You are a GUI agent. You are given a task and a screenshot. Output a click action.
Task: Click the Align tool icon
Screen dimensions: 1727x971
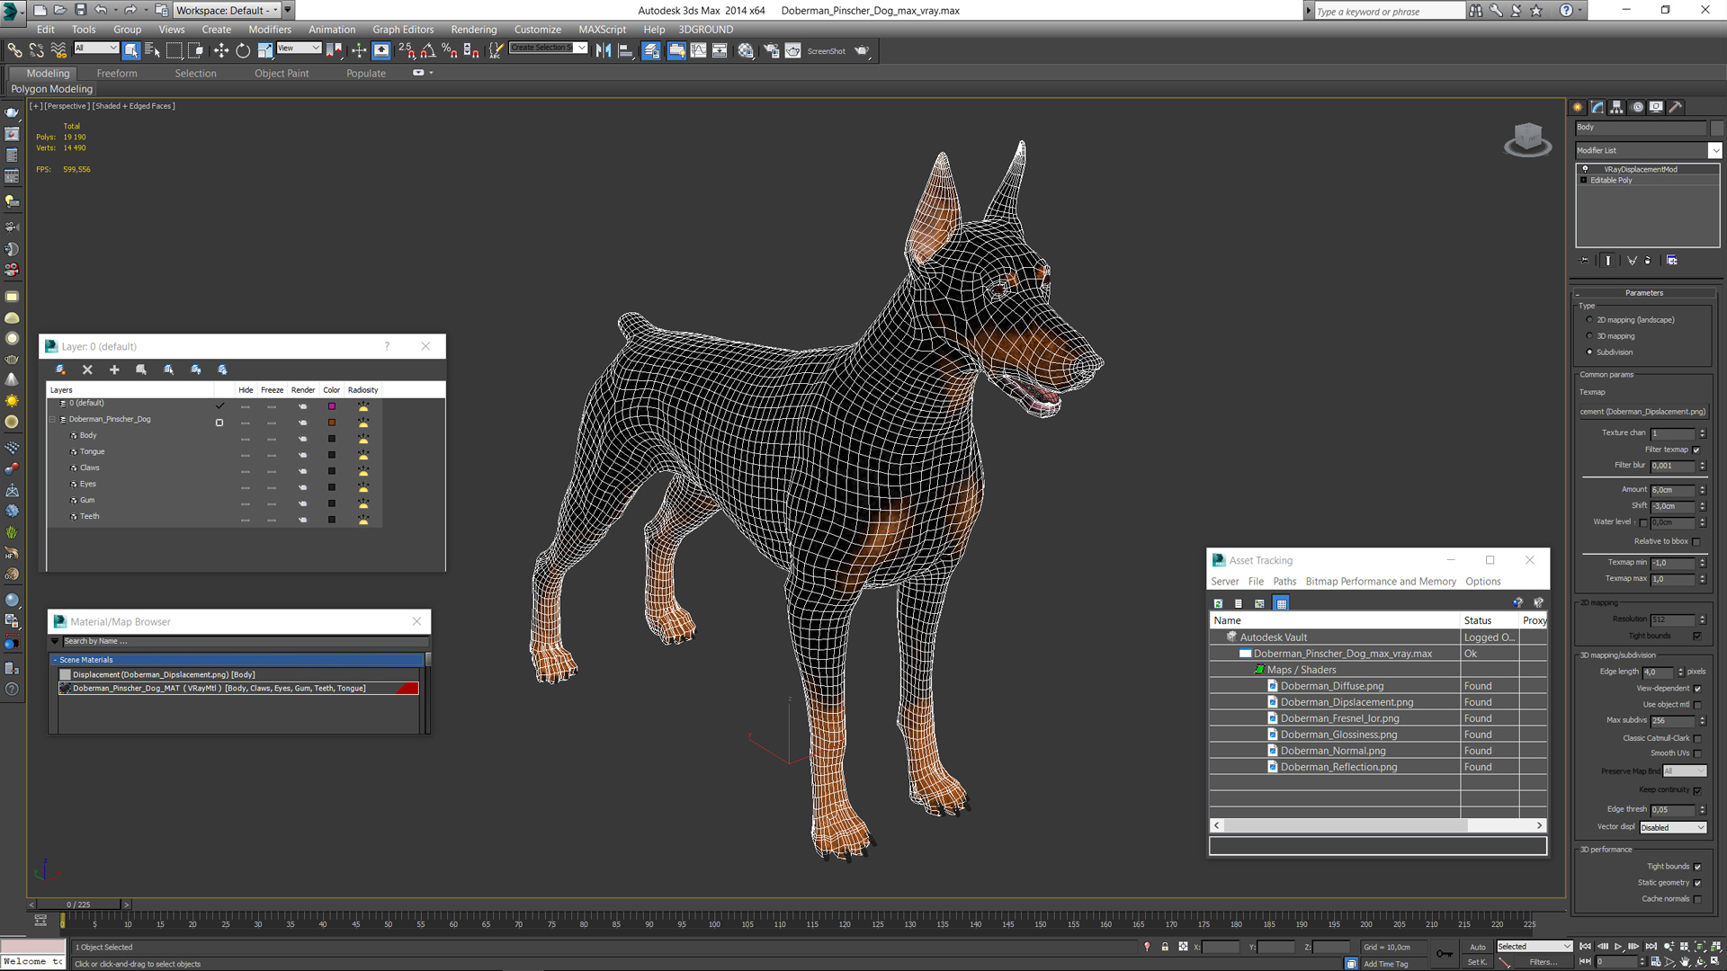[625, 50]
